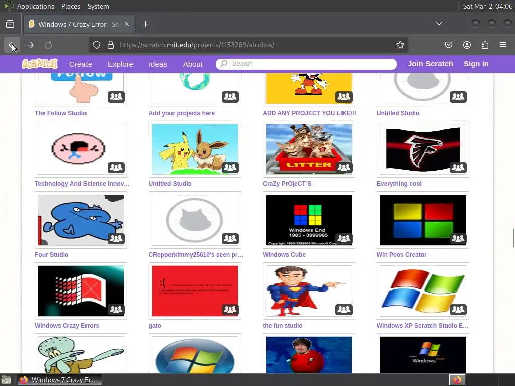515x386 pixels.
Task: Open the Firefox account icon
Action: (x=467, y=45)
